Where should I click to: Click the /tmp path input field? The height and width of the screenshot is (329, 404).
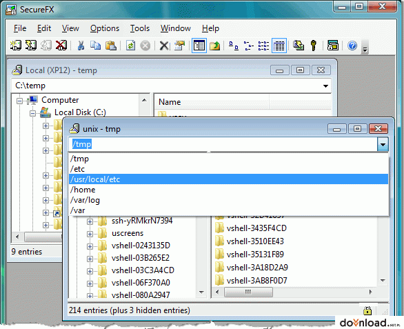tap(223, 144)
